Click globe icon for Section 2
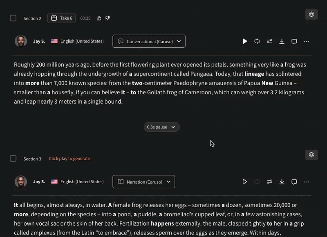The image size is (327, 237). point(311,14)
